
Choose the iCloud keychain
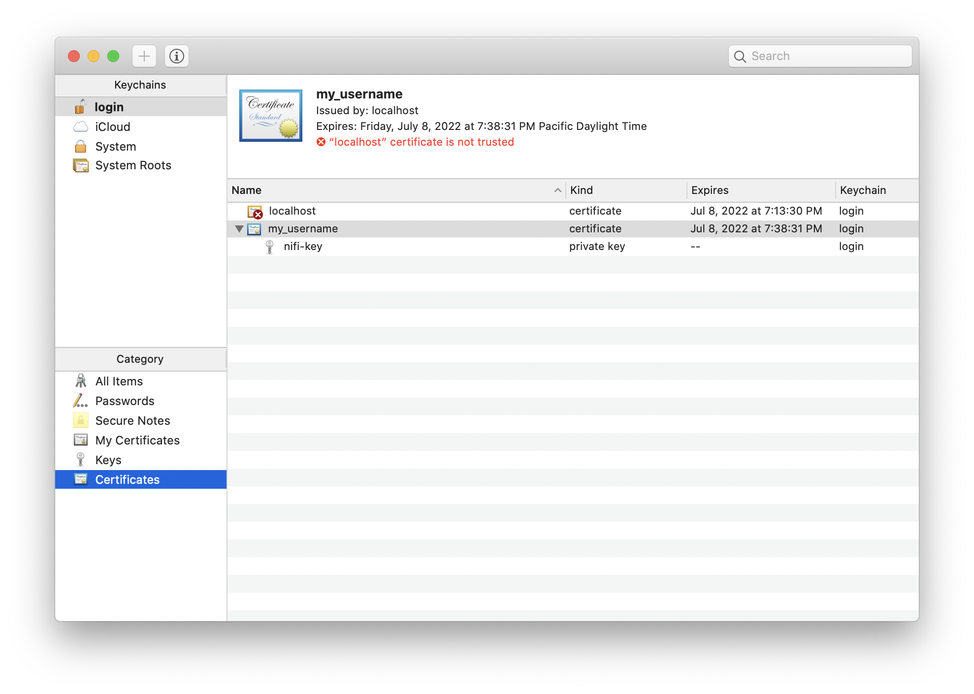[112, 127]
